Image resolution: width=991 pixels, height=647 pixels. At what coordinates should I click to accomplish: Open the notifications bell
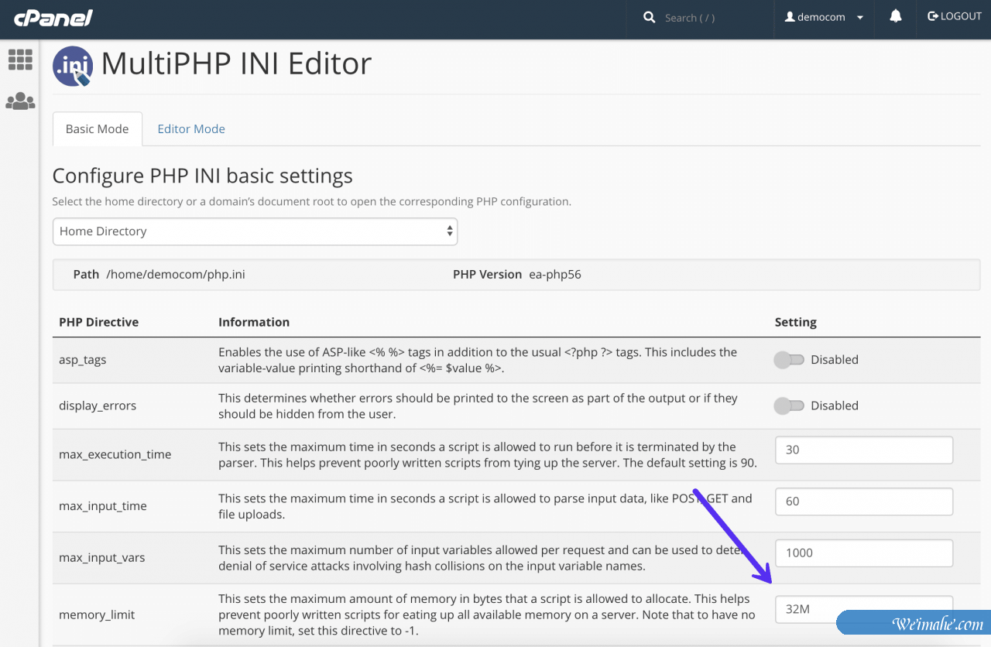point(896,16)
